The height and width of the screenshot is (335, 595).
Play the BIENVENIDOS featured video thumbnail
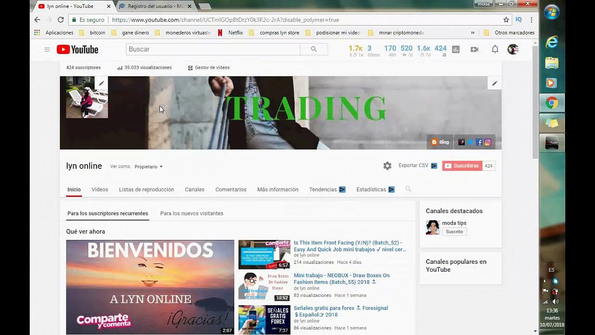point(150,287)
